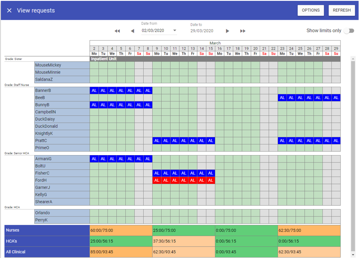Close the View requests dialog

9,11
